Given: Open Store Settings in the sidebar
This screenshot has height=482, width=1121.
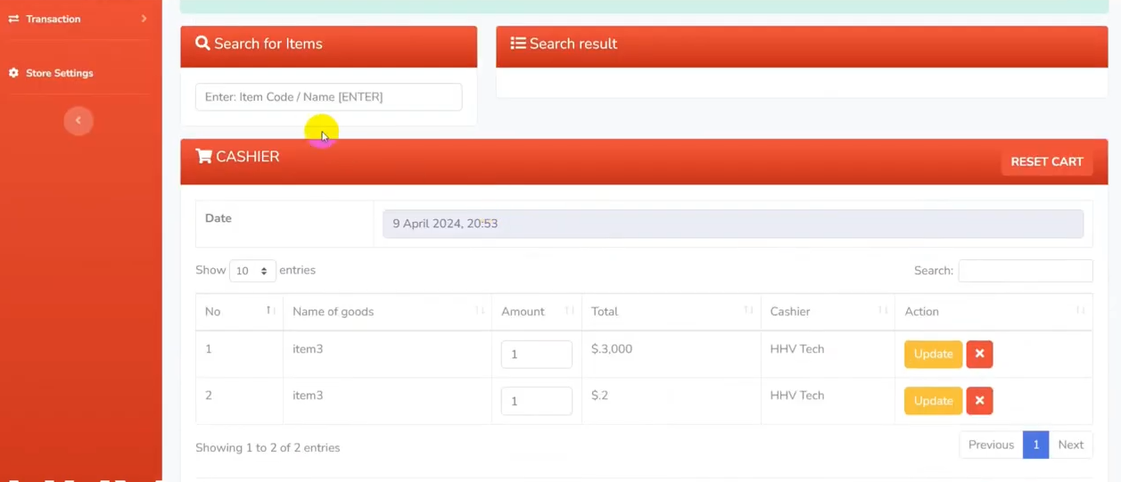Looking at the screenshot, I should click(x=59, y=73).
